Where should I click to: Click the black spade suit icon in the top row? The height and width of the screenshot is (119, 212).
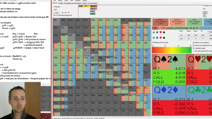(x=164, y=33)
